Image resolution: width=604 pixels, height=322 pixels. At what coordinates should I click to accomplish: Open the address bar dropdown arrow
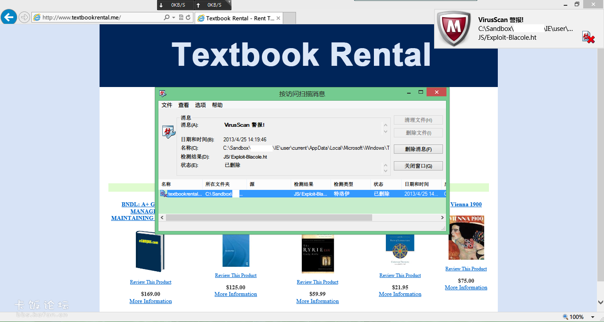point(174,18)
